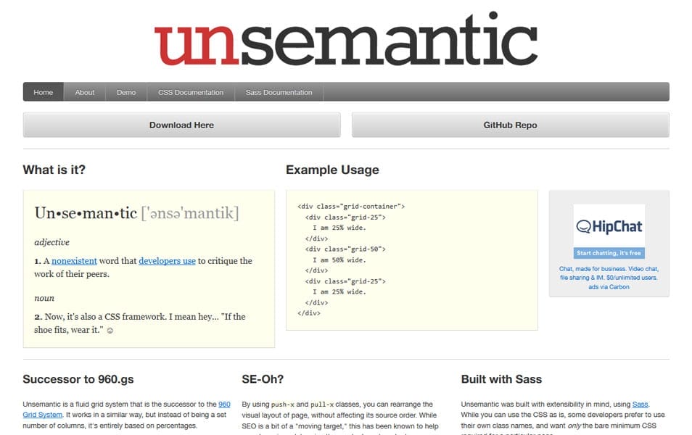692x435 pixels.
Task: Open the HipChat ad description text link
Action: coord(609,273)
